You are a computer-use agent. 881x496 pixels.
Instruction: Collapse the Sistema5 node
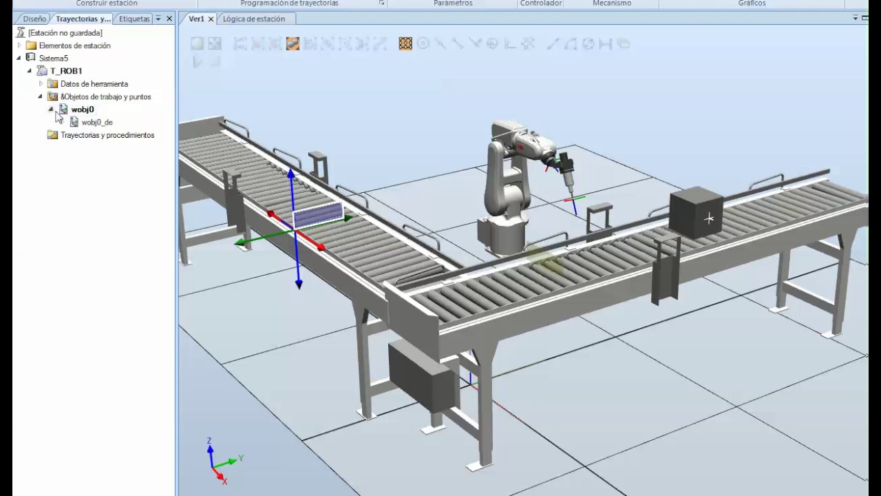click(x=19, y=58)
